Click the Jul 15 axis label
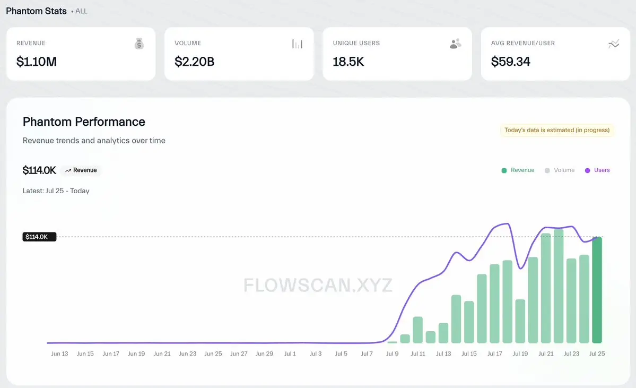The width and height of the screenshot is (636, 388). coord(469,354)
